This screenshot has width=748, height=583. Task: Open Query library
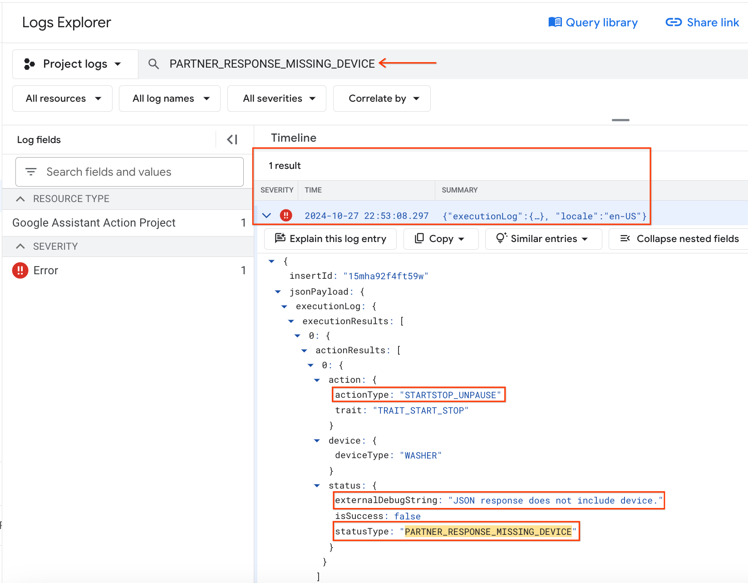coord(593,22)
